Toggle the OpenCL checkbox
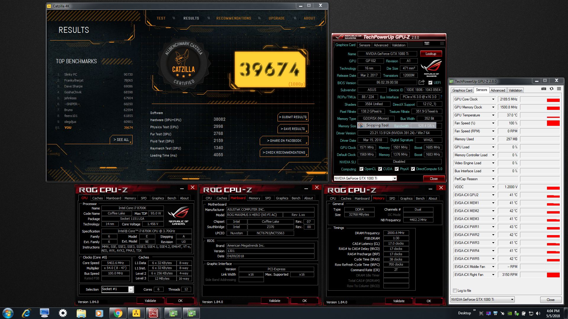The image size is (568, 319). coord(361,169)
